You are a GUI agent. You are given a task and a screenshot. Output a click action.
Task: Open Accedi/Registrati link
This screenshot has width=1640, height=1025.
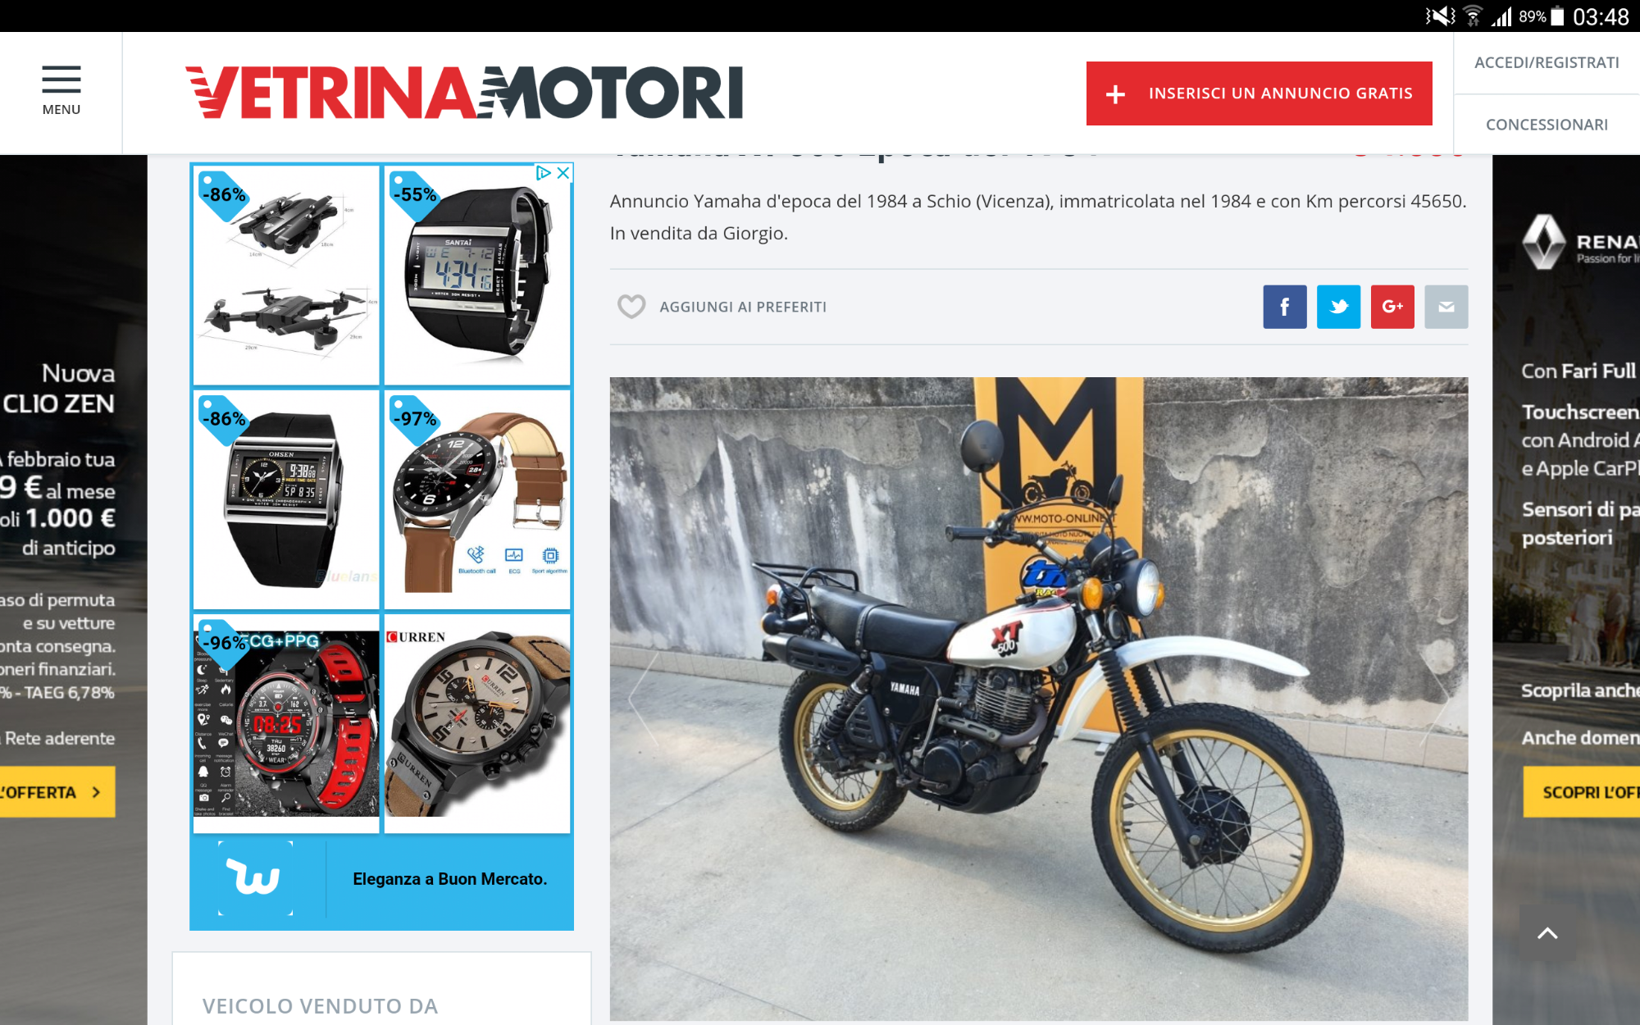(x=1547, y=63)
